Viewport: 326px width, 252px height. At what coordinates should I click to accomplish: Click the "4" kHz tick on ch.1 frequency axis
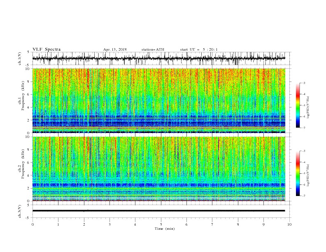click(x=29, y=107)
